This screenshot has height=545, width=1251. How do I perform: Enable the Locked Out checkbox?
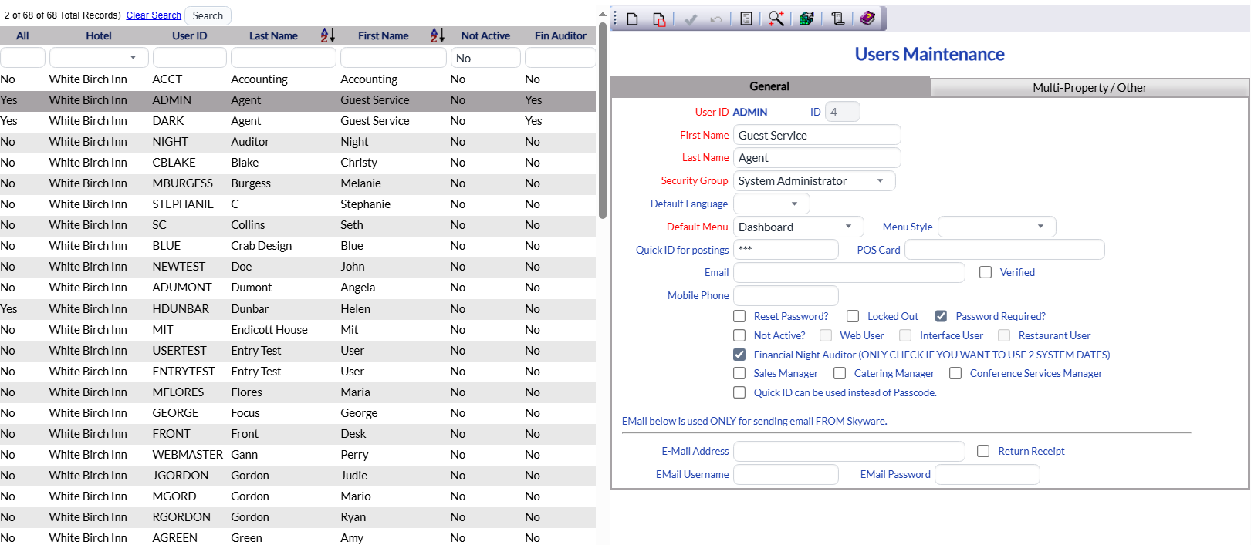coord(853,316)
